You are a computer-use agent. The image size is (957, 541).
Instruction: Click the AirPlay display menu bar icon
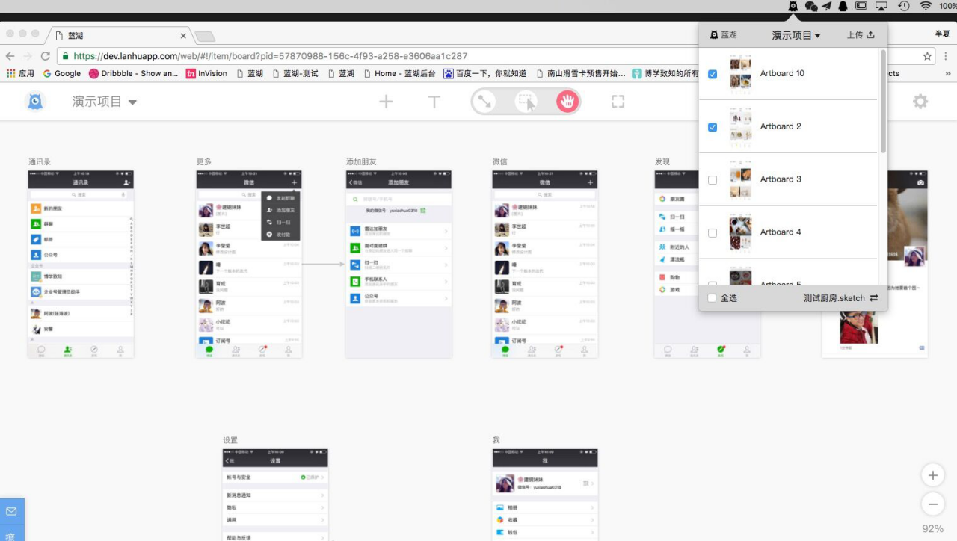tap(881, 6)
